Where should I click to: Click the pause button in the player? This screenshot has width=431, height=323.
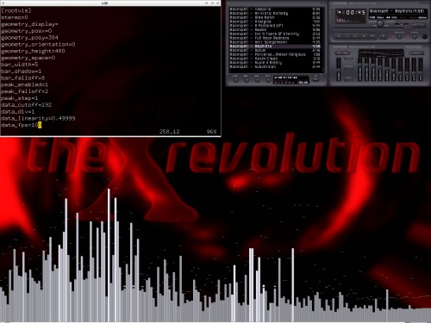tap(355, 36)
